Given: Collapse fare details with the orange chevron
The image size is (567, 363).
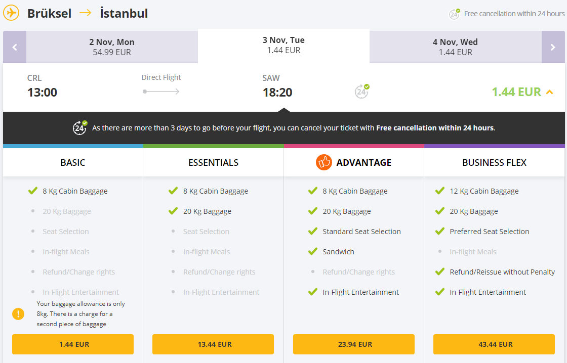Looking at the screenshot, I should (550, 92).
